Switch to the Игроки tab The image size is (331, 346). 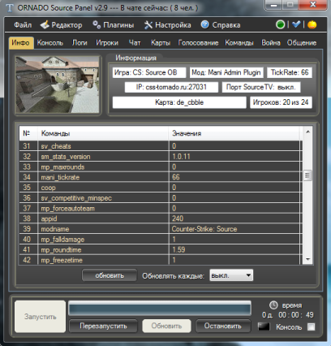tap(107, 43)
